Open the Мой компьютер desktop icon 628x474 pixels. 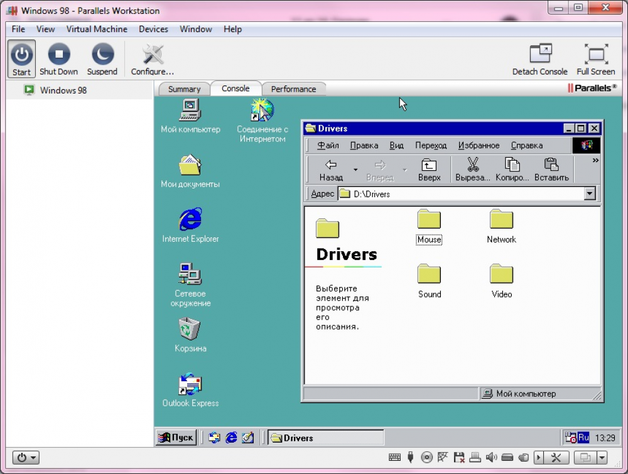[190, 116]
